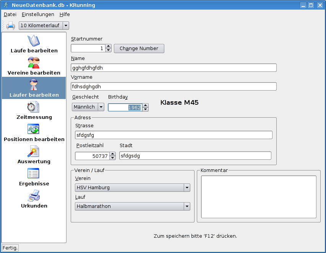Increase the Startnummer value
The width and height of the screenshot is (326, 253).
pos(108,46)
